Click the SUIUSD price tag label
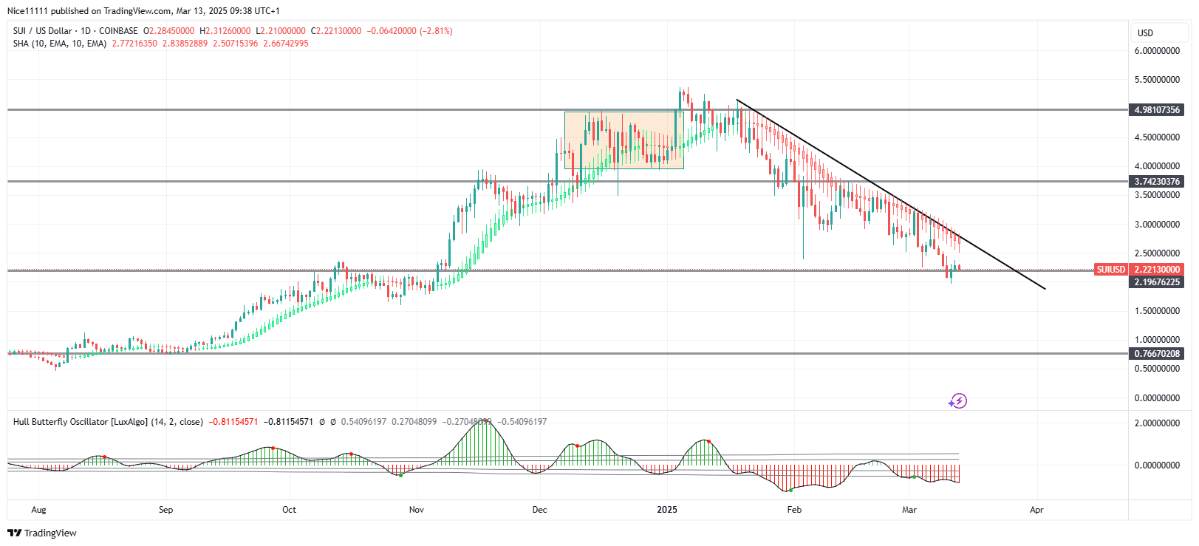1199x546 pixels. coord(1110,270)
